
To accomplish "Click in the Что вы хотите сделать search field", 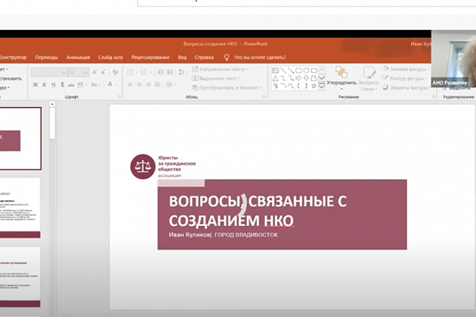I will pyautogui.click(x=259, y=57).
